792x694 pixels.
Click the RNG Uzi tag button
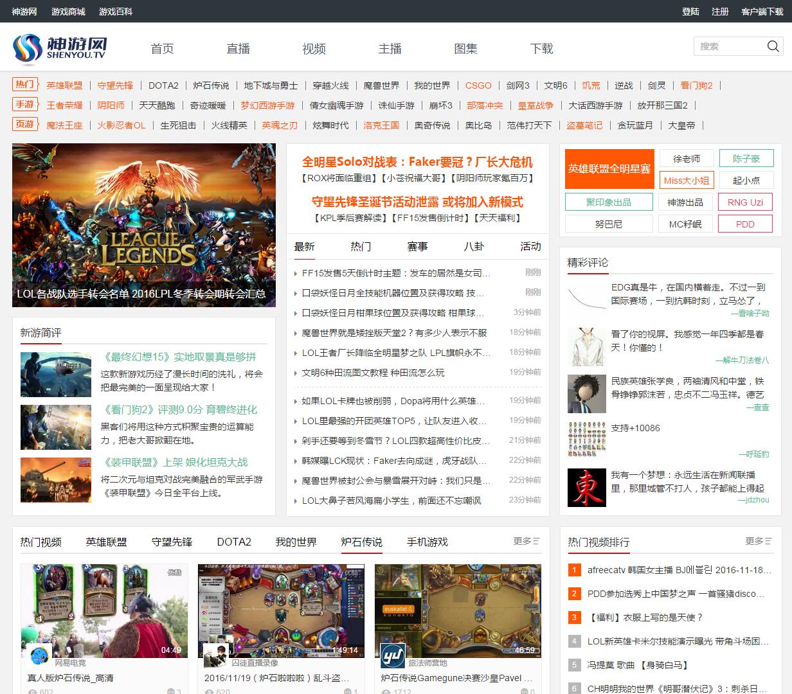[x=746, y=202]
